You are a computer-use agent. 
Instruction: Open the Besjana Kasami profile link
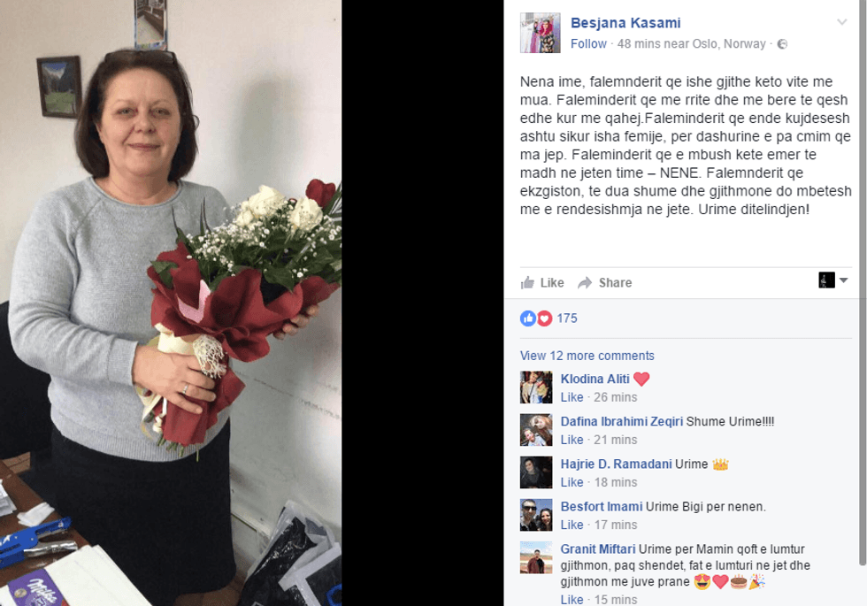click(x=625, y=23)
